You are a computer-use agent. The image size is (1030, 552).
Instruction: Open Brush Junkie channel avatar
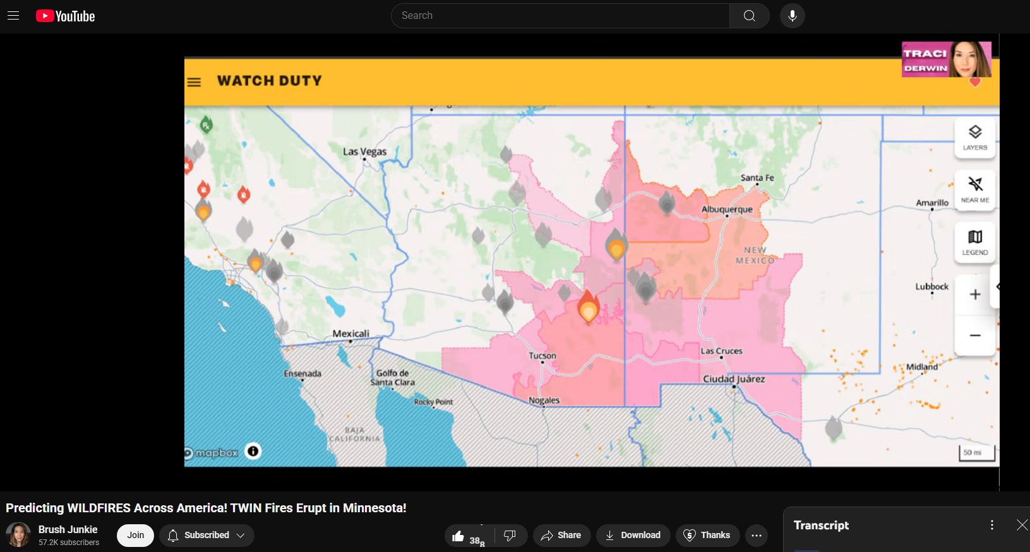18,535
